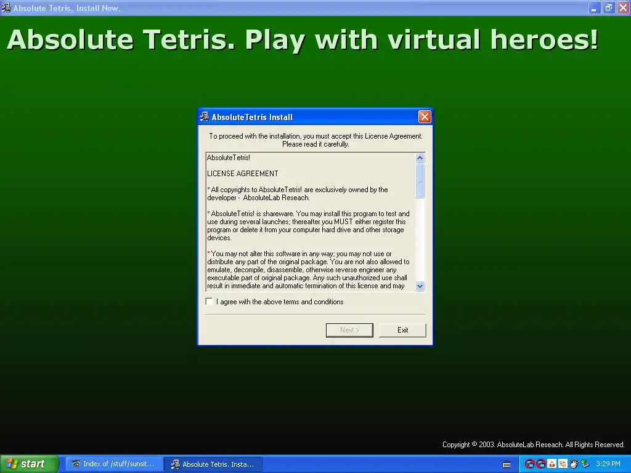Click the Safely Remove Hardware tray icon
631x473 pixels.
coord(585,464)
